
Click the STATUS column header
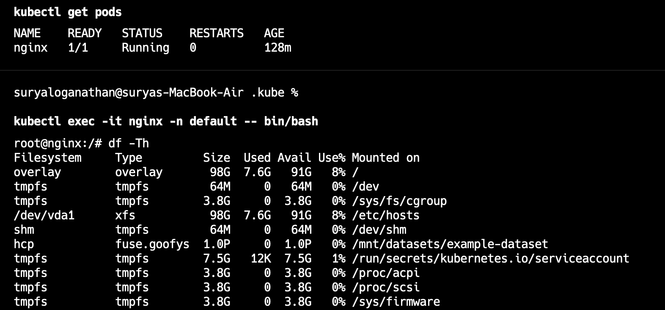[142, 33]
